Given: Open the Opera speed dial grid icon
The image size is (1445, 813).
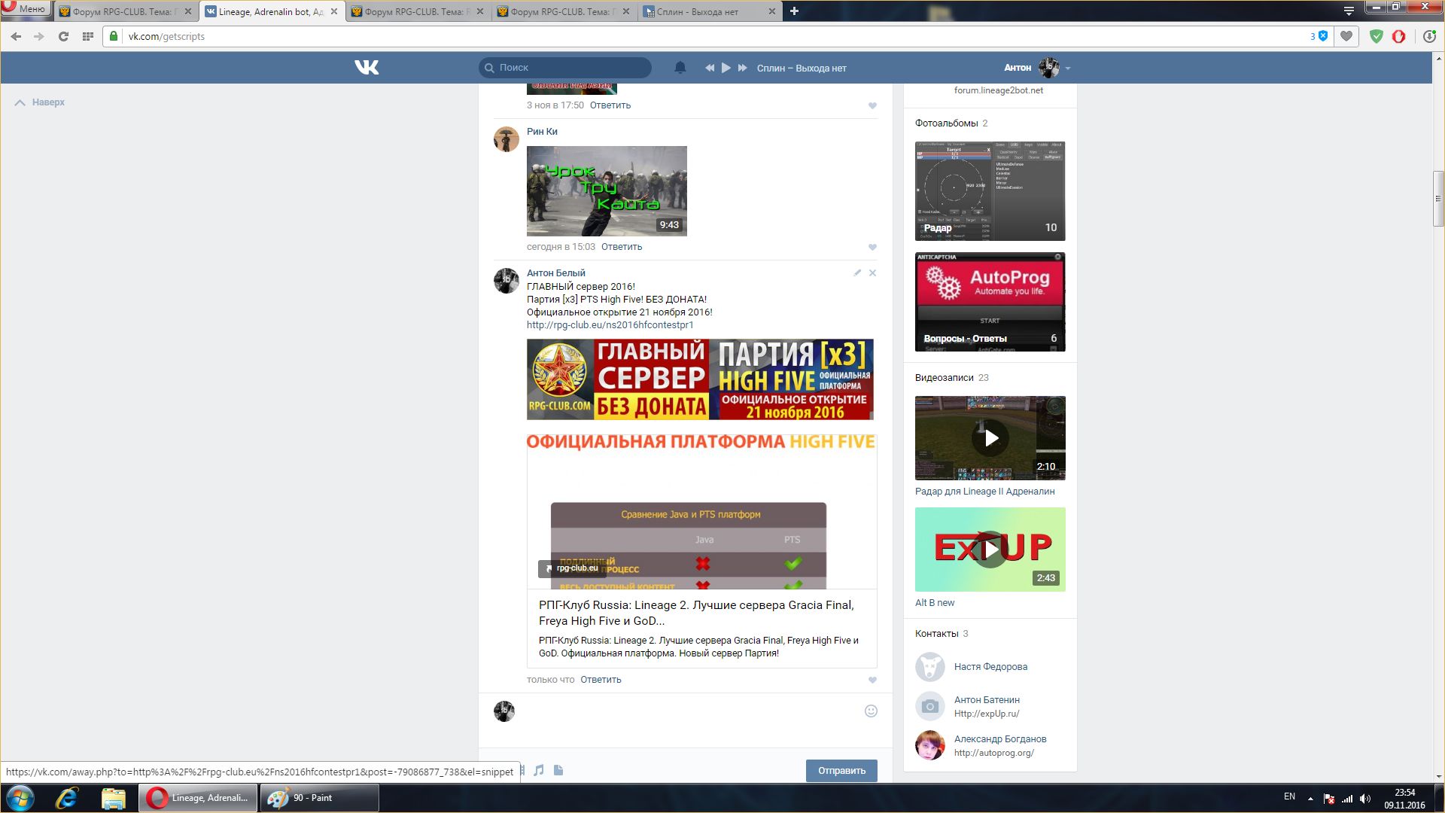Looking at the screenshot, I should 87,36.
